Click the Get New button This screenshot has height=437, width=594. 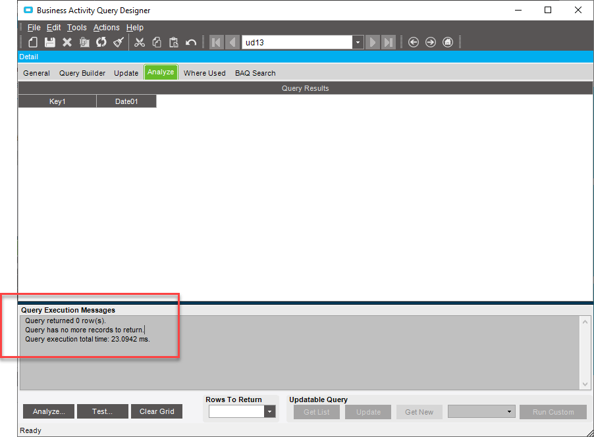[x=419, y=412]
